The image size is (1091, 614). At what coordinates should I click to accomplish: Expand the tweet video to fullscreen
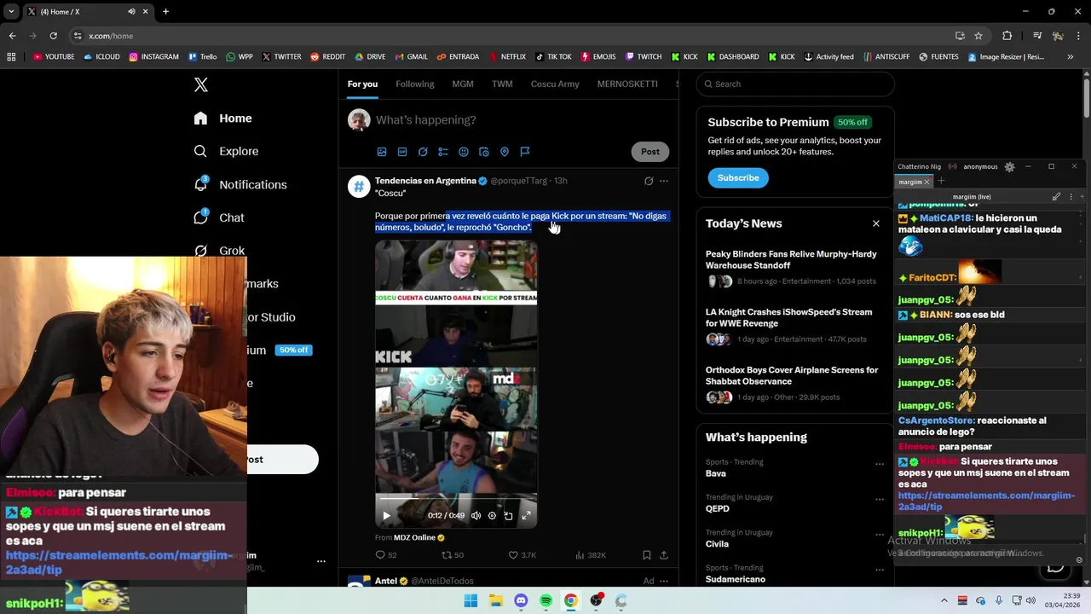pos(526,515)
